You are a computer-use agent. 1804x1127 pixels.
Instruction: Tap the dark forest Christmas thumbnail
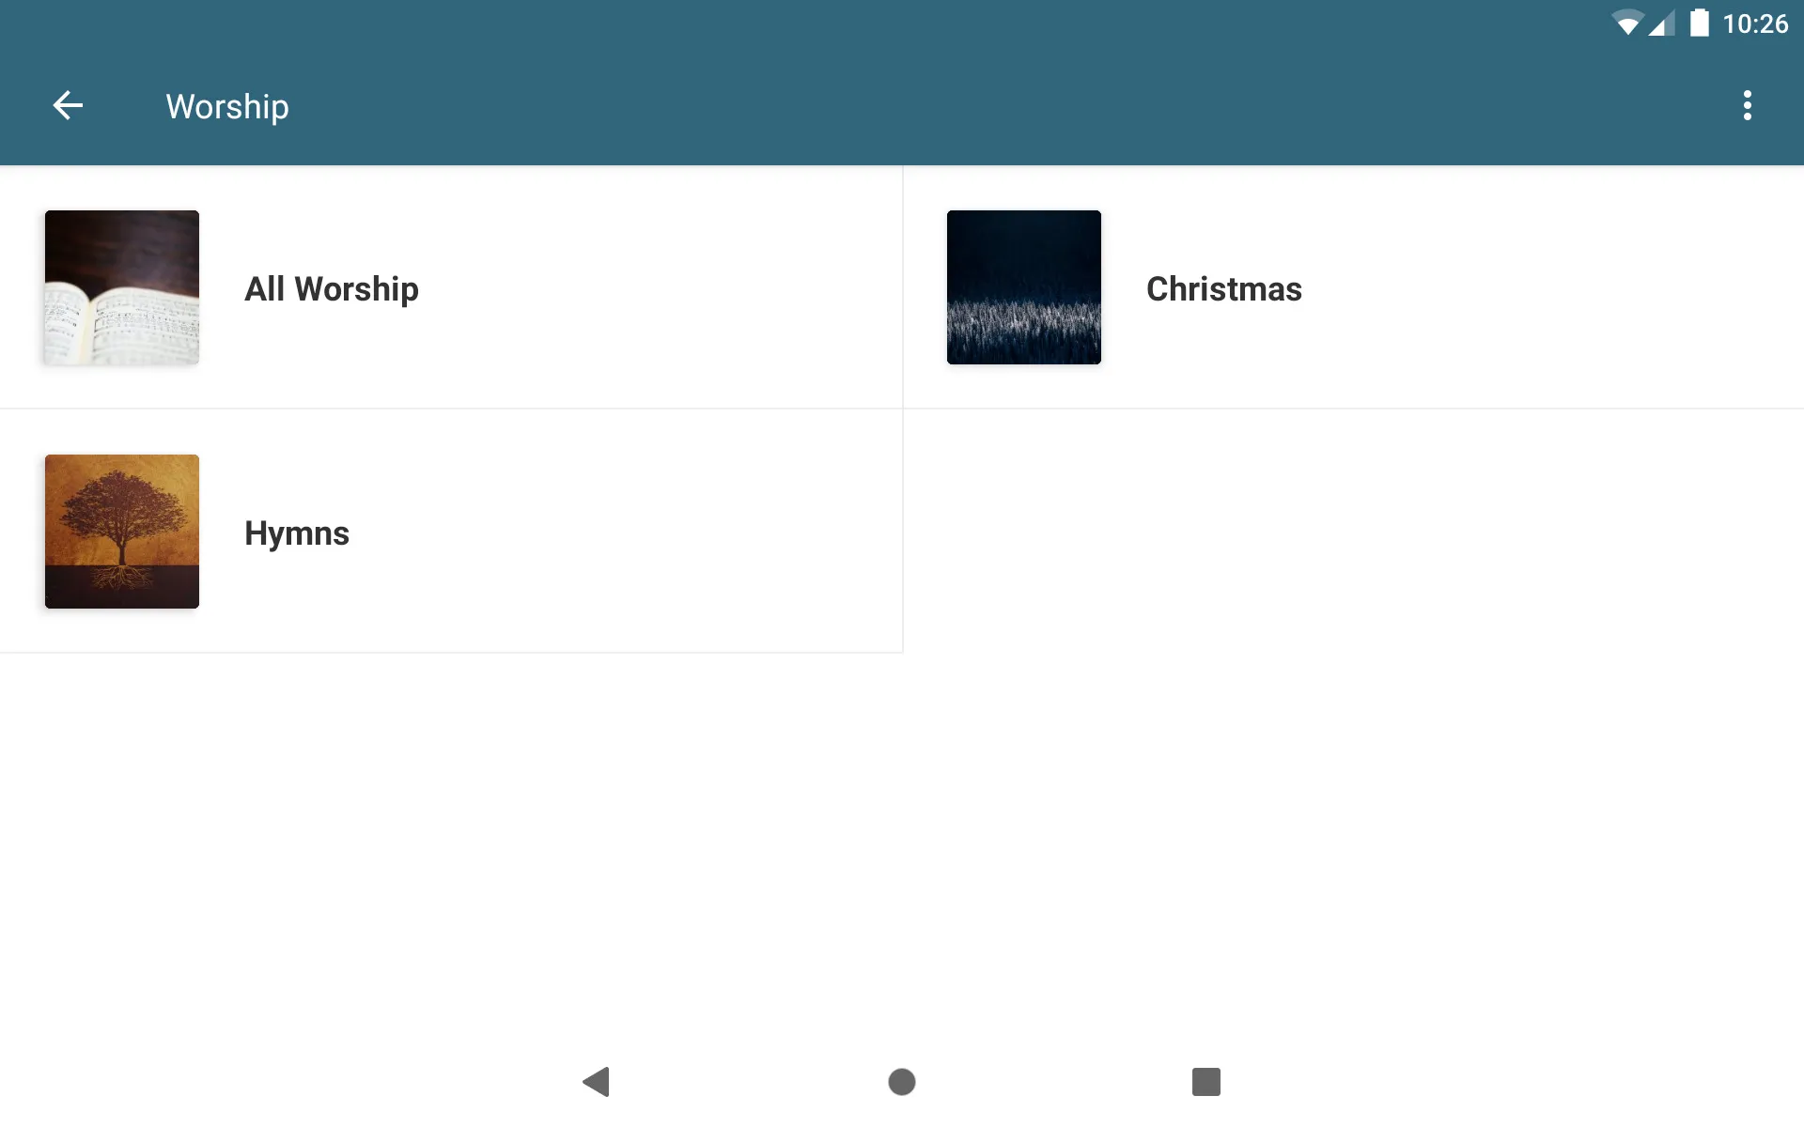(x=1023, y=287)
